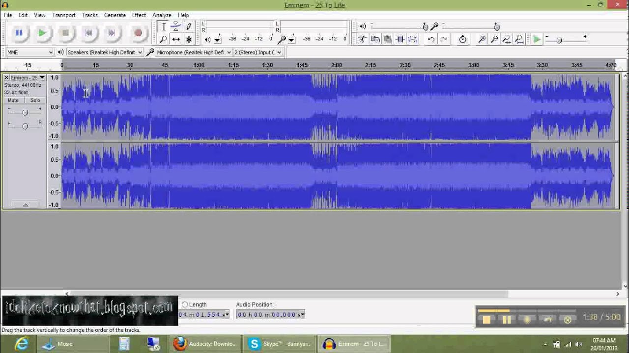Select the Multi-Tool asterisk mode
The image size is (629, 353).
pos(188,39)
